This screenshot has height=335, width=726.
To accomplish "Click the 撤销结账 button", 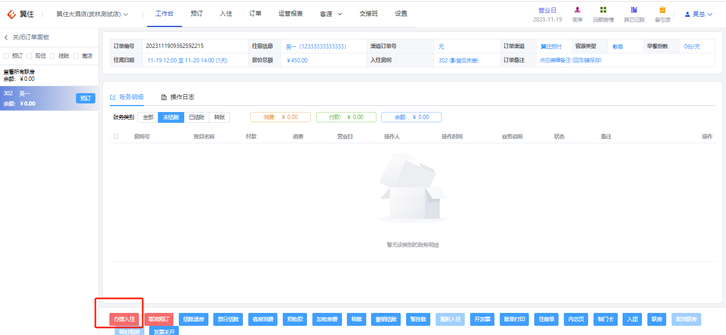I will click(x=386, y=319).
